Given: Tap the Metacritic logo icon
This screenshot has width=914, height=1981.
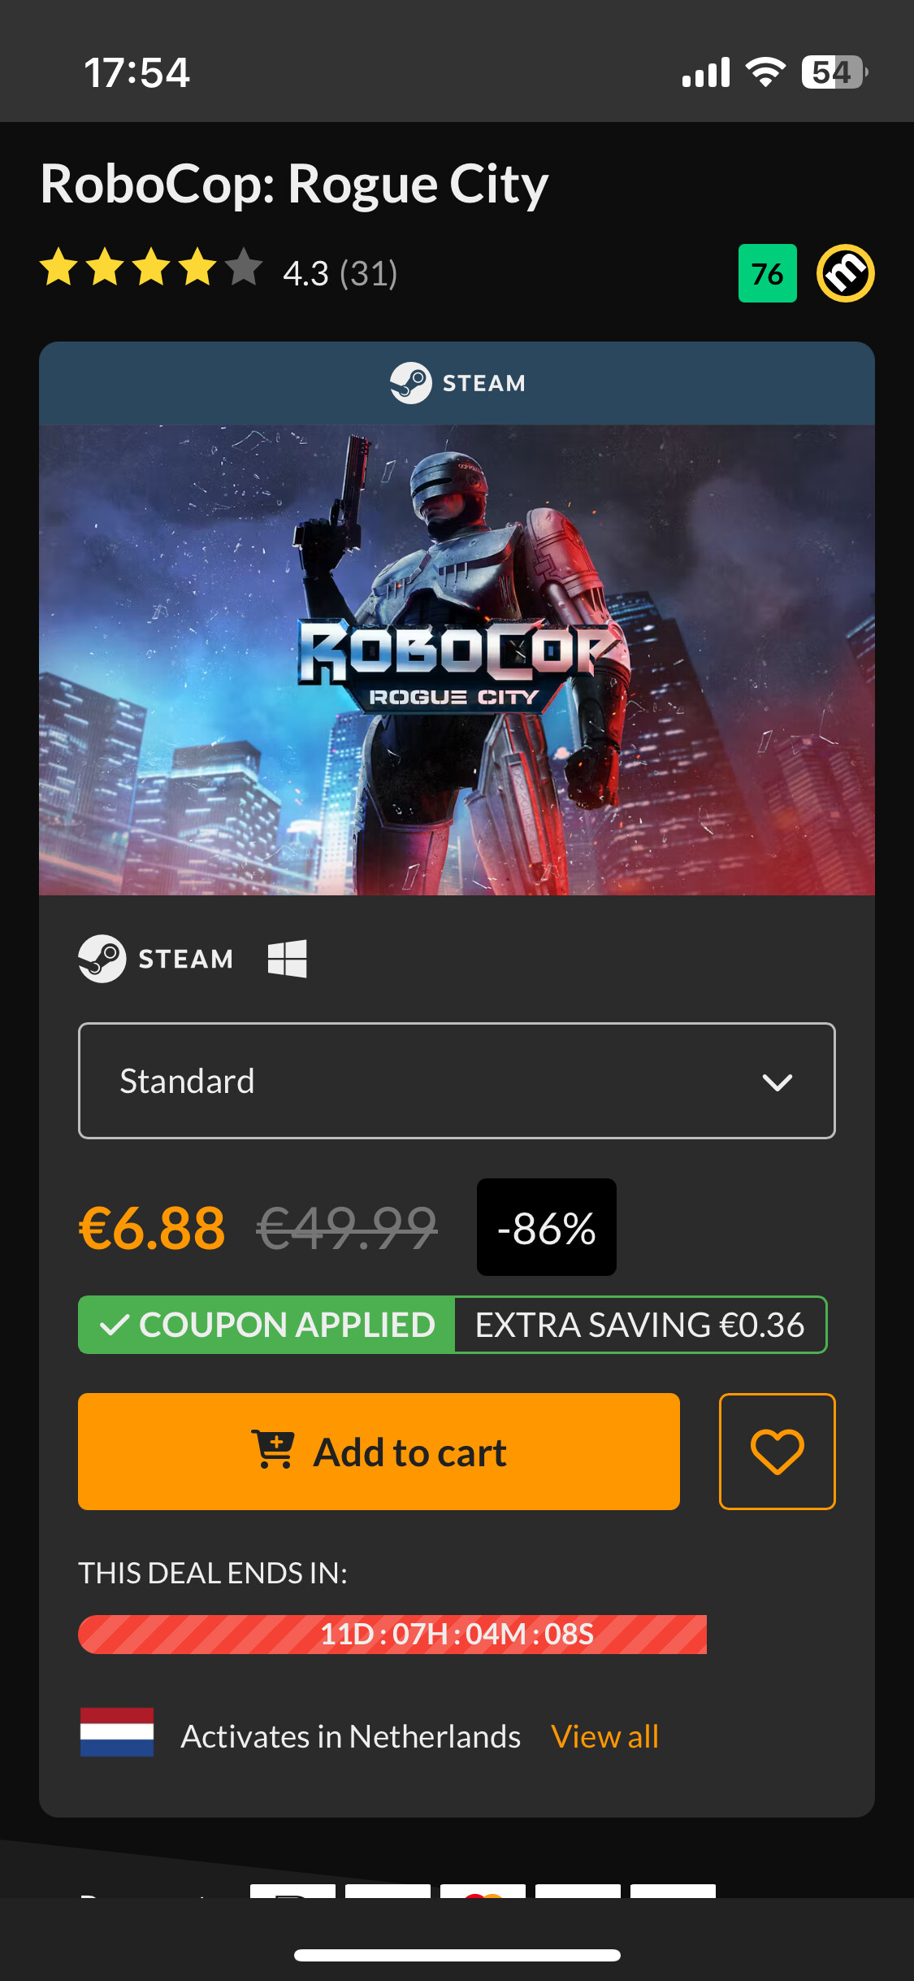Looking at the screenshot, I should (846, 273).
